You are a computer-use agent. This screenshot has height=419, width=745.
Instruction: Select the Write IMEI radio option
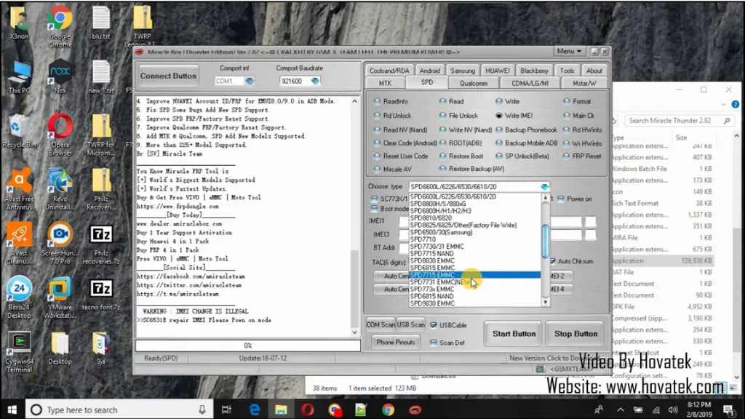[x=514, y=116]
